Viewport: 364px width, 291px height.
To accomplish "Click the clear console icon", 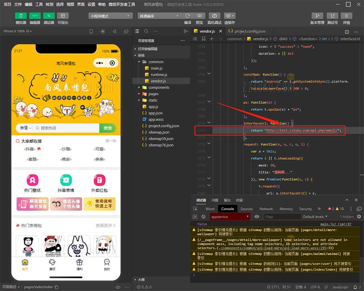I will [x=203, y=217].
